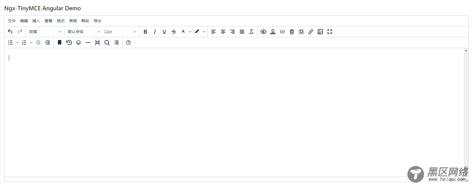The height and width of the screenshot is (184, 472).
Task: Toggle fullscreen editor mode
Action: coord(330,32)
